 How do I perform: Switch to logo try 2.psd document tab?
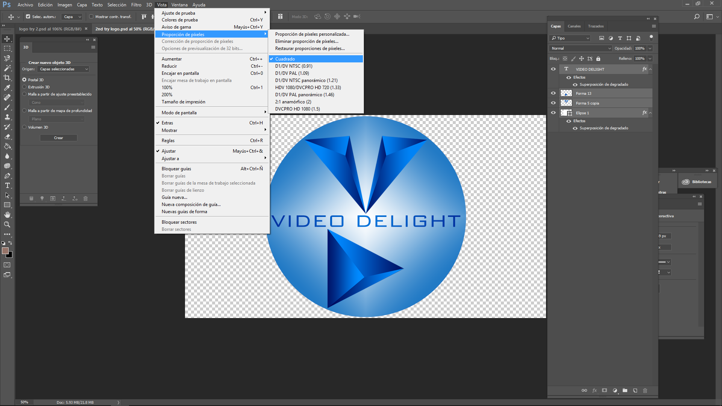coord(50,29)
